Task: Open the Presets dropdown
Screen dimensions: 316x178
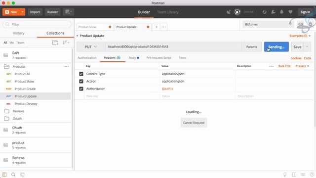Action: click(x=302, y=66)
